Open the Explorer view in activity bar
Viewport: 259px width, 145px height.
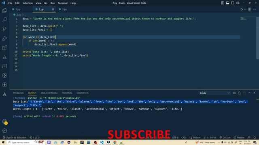(x=4, y=10)
